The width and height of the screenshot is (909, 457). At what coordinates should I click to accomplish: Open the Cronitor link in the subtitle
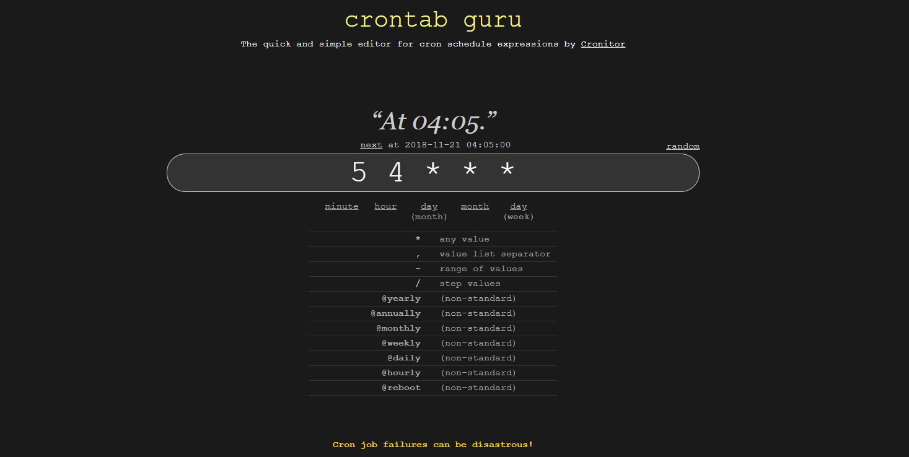[x=603, y=44]
